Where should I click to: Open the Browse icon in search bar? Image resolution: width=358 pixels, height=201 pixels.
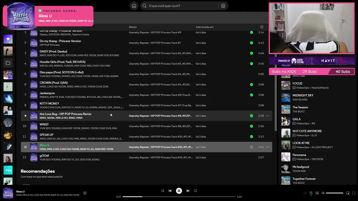[223, 6]
